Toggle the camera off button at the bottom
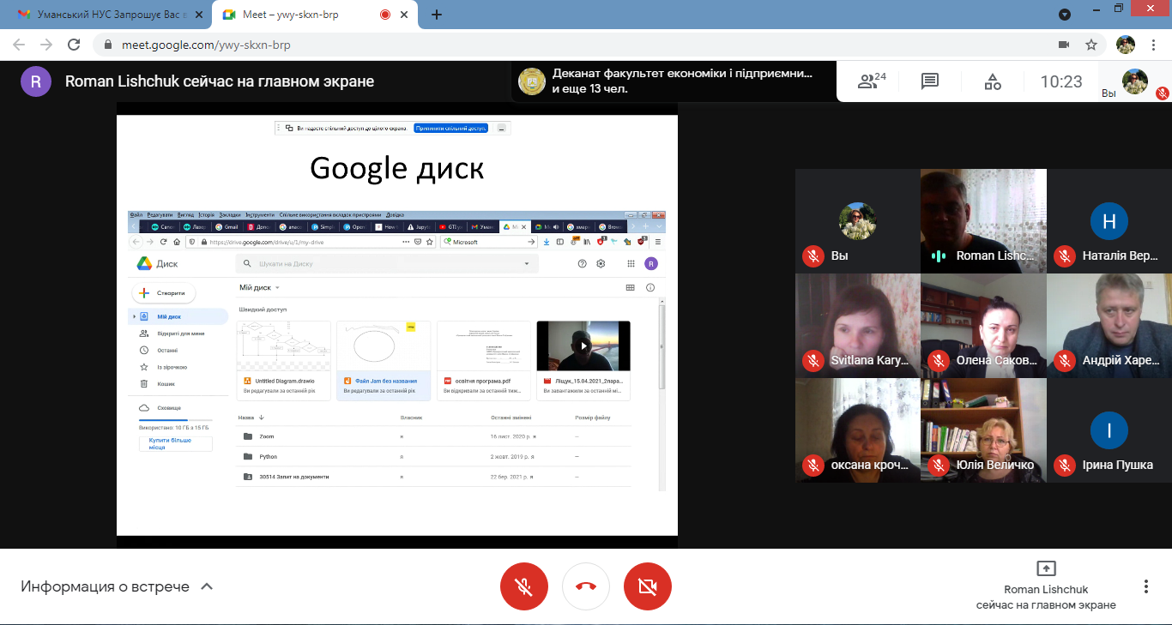 point(648,586)
